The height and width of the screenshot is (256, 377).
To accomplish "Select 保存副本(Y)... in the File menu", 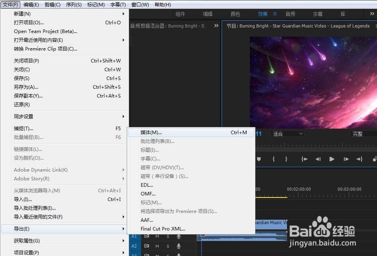I will (x=65, y=96).
